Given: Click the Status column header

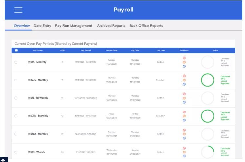Looking at the screenshot, I should point(215,50).
